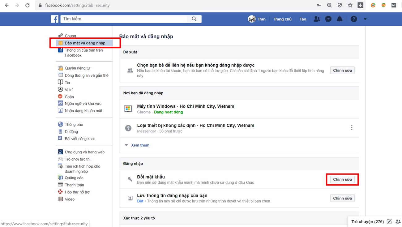402x227 pixels.
Task: Click the browser address bar URL
Action: tap(77, 5)
